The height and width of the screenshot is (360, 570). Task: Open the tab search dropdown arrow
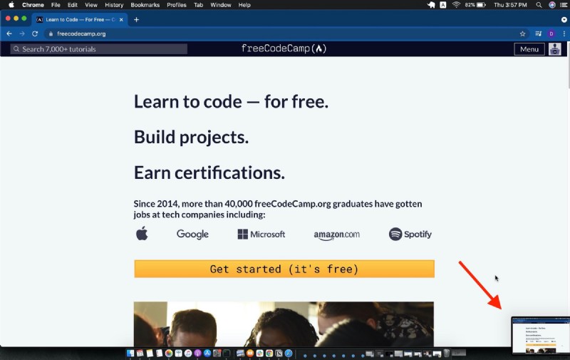(564, 20)
